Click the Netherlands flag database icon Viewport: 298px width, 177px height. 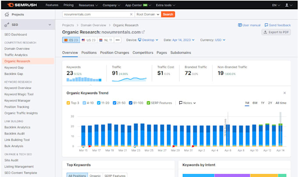[101, 40]
